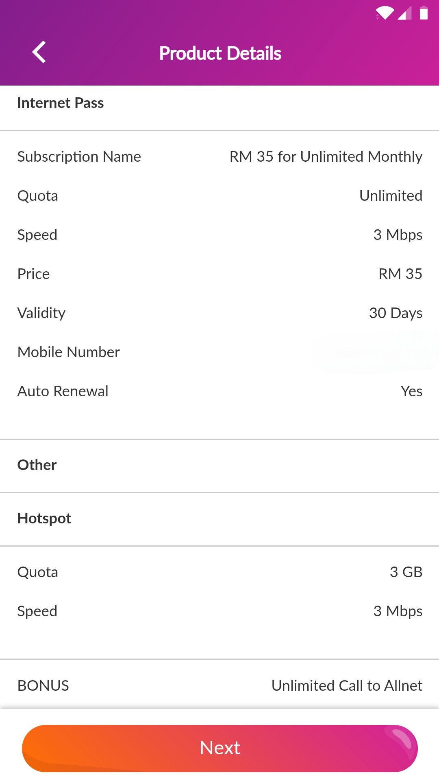Tap the Product Details title

click(x=220, y=53)
